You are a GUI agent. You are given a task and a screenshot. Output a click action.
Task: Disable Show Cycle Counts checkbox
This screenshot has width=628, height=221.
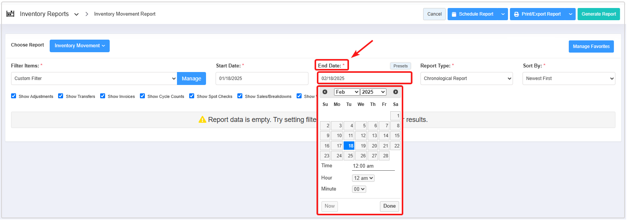pos(143,96)
